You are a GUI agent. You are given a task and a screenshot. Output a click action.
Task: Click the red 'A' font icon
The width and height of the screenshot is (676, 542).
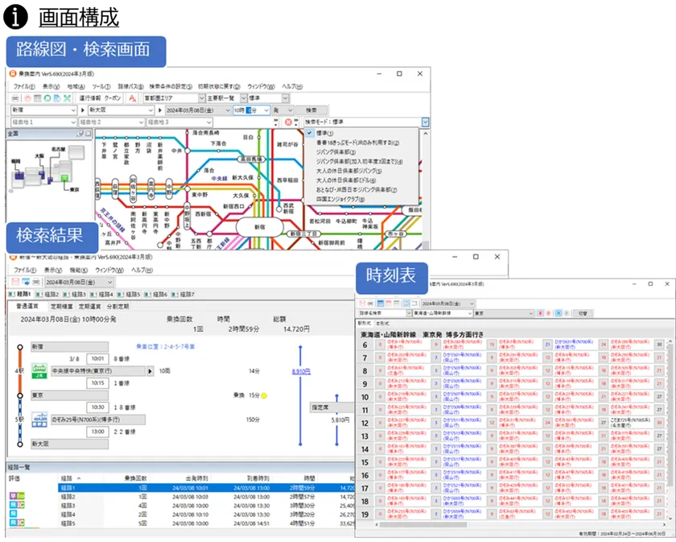[132, 97]
